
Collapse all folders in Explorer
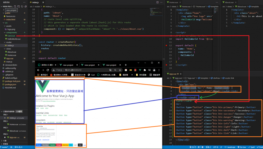pos(26,6)
